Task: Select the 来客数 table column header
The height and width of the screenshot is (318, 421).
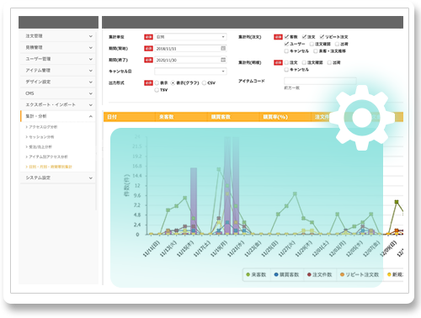Action: (x=181, y=117)
